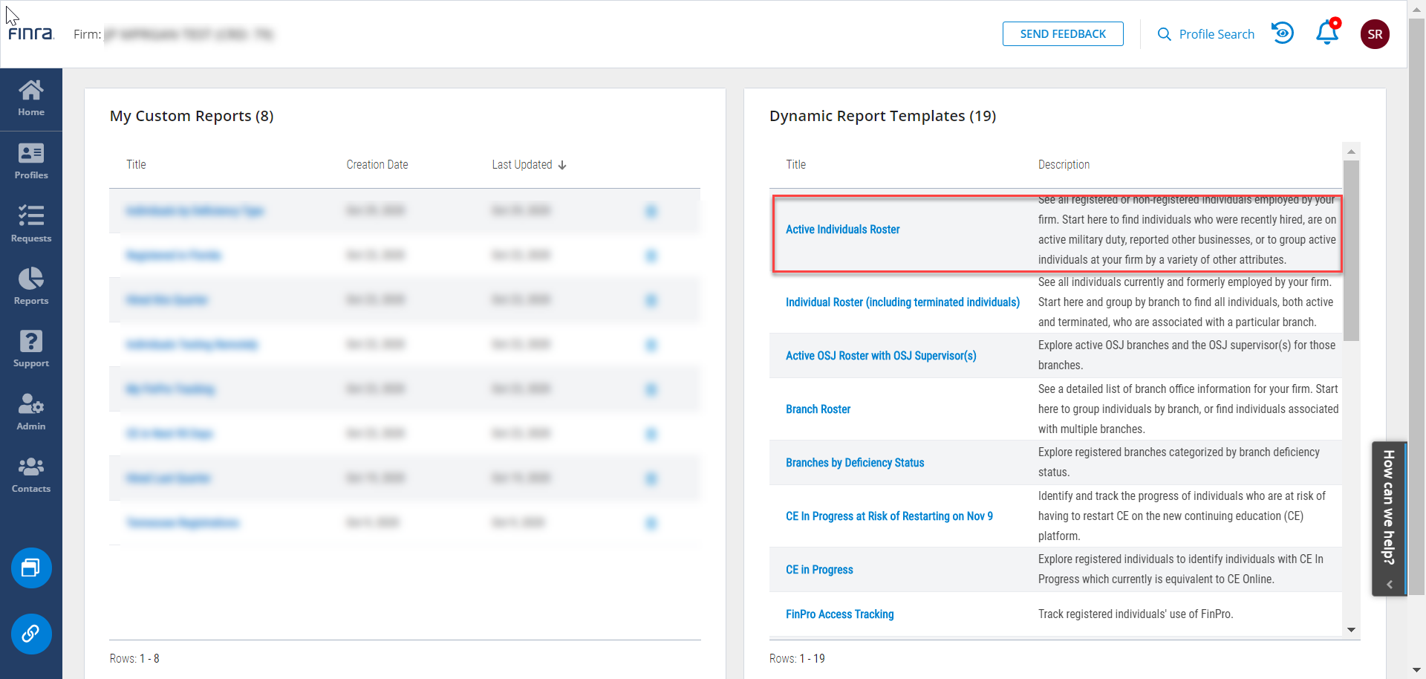Sort custom reports by Creation Date
Viewport: 1426px width, 679px height.
[377, 165]
